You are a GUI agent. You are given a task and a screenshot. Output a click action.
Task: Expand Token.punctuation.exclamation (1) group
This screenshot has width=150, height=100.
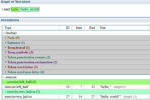point(30,62)
